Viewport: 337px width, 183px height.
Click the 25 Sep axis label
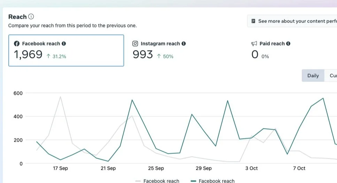pyautogui.click(x=156, y=168)
